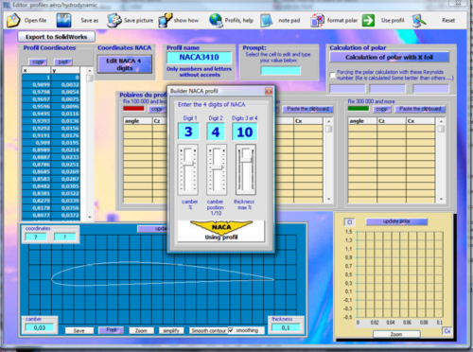Click the Reset icon in toolbar

tap(419, 21)
